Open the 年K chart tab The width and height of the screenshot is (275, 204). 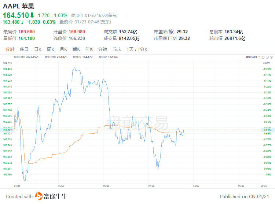click(x=89, y=49)
